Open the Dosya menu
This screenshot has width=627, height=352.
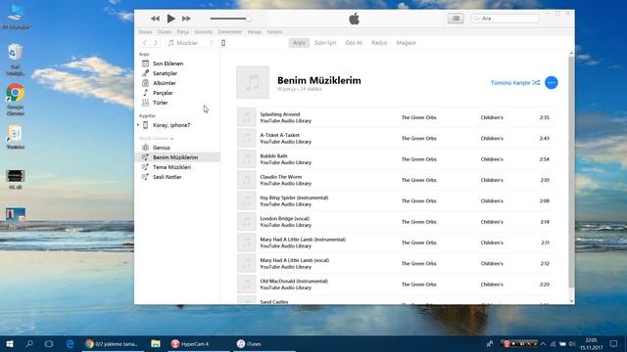(x=145, y=32)
